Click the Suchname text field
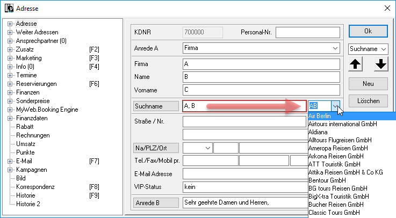This screenshot has height=218, width=396. pyautogui.click(x=244, y=106)
